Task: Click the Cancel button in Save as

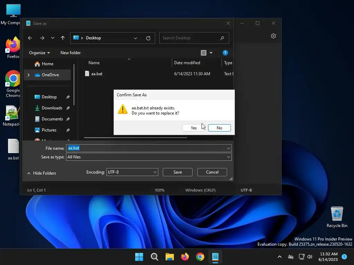Action: [x=212, y=172]
